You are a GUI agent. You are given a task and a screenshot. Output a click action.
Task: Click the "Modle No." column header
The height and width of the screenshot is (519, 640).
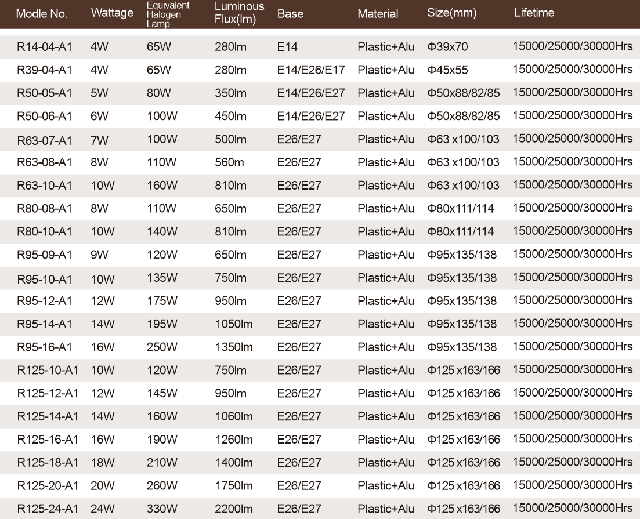point(42,14)
